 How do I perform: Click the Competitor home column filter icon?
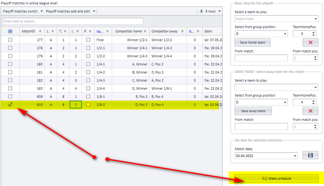[145, 32]
